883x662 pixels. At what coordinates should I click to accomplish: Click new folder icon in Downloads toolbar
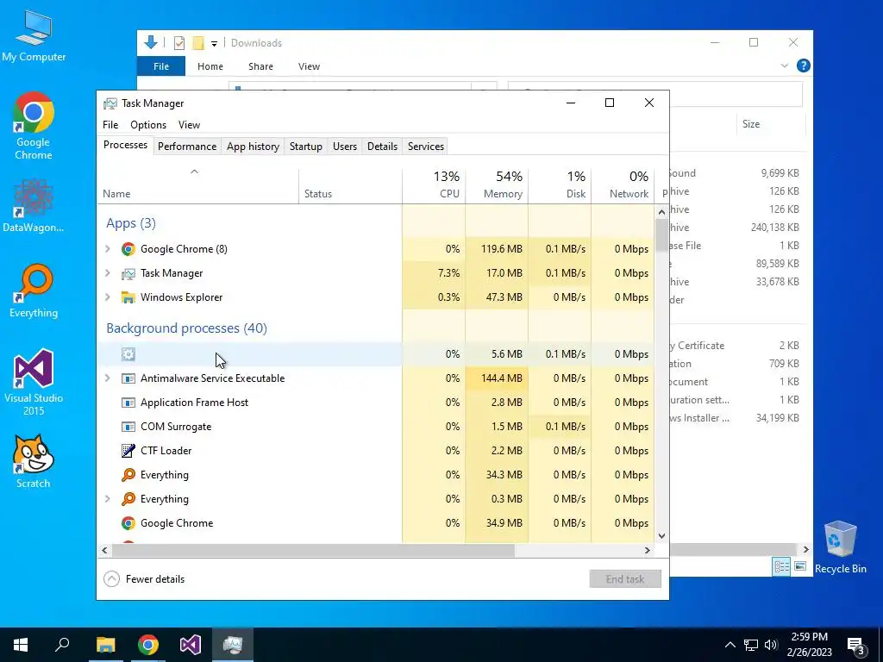(x=197, y=43)
